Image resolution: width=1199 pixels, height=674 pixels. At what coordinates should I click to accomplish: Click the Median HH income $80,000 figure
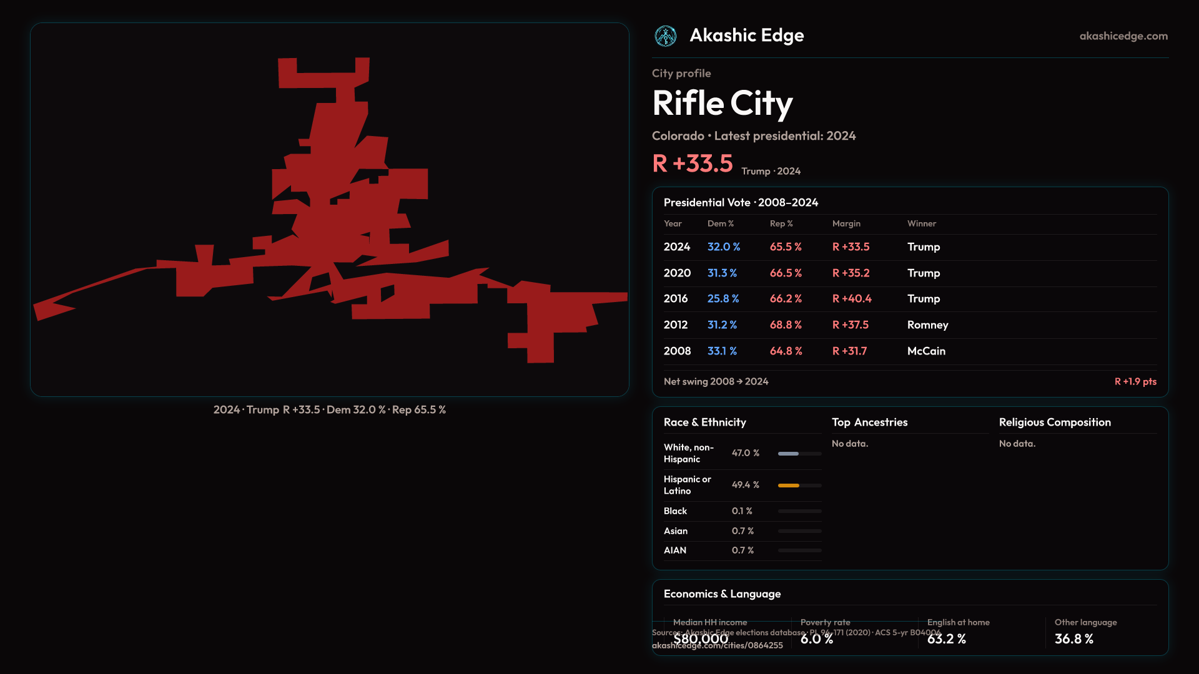[700, 639]
